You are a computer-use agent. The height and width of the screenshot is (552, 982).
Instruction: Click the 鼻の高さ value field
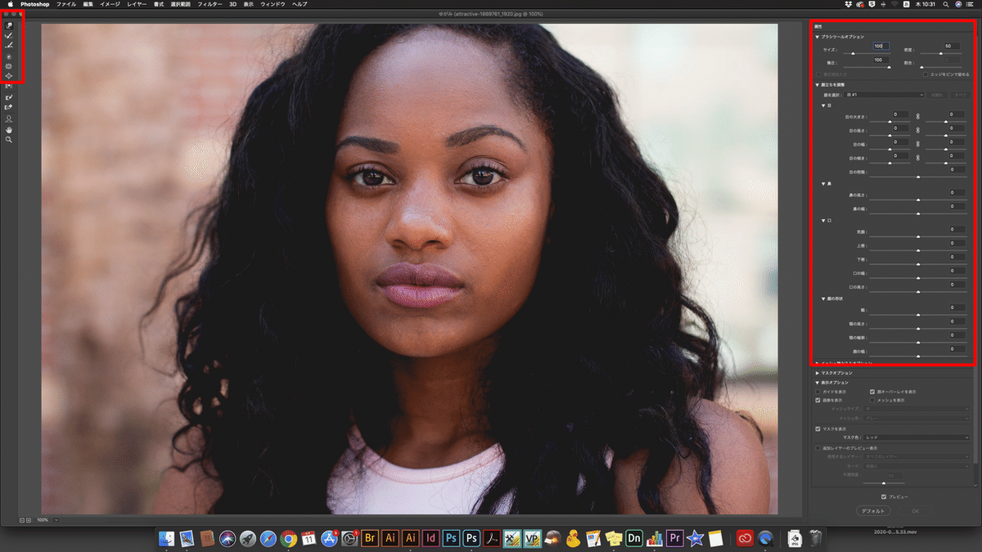click(x=957, y=193)
